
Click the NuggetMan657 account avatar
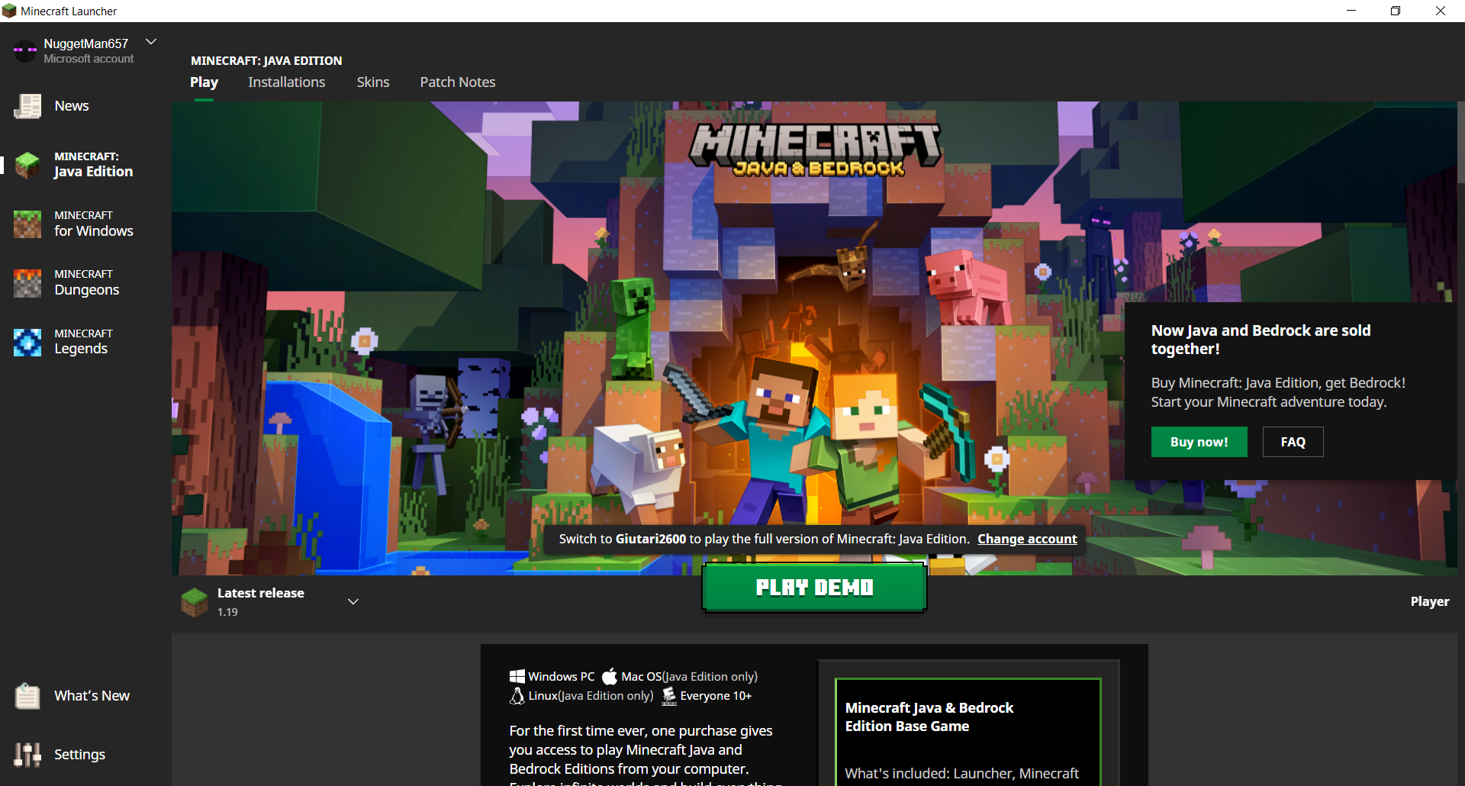24,51
